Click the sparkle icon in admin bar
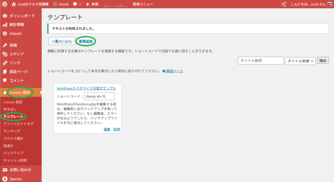Screen dimensions: 334x182 pos(284,4)
